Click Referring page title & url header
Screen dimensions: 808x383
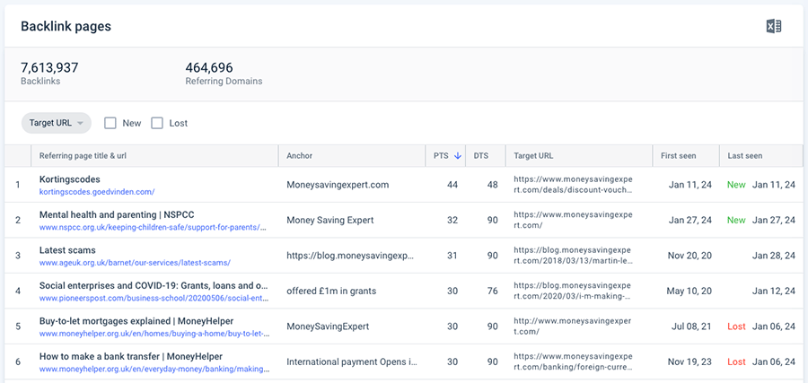coord(83,156)
